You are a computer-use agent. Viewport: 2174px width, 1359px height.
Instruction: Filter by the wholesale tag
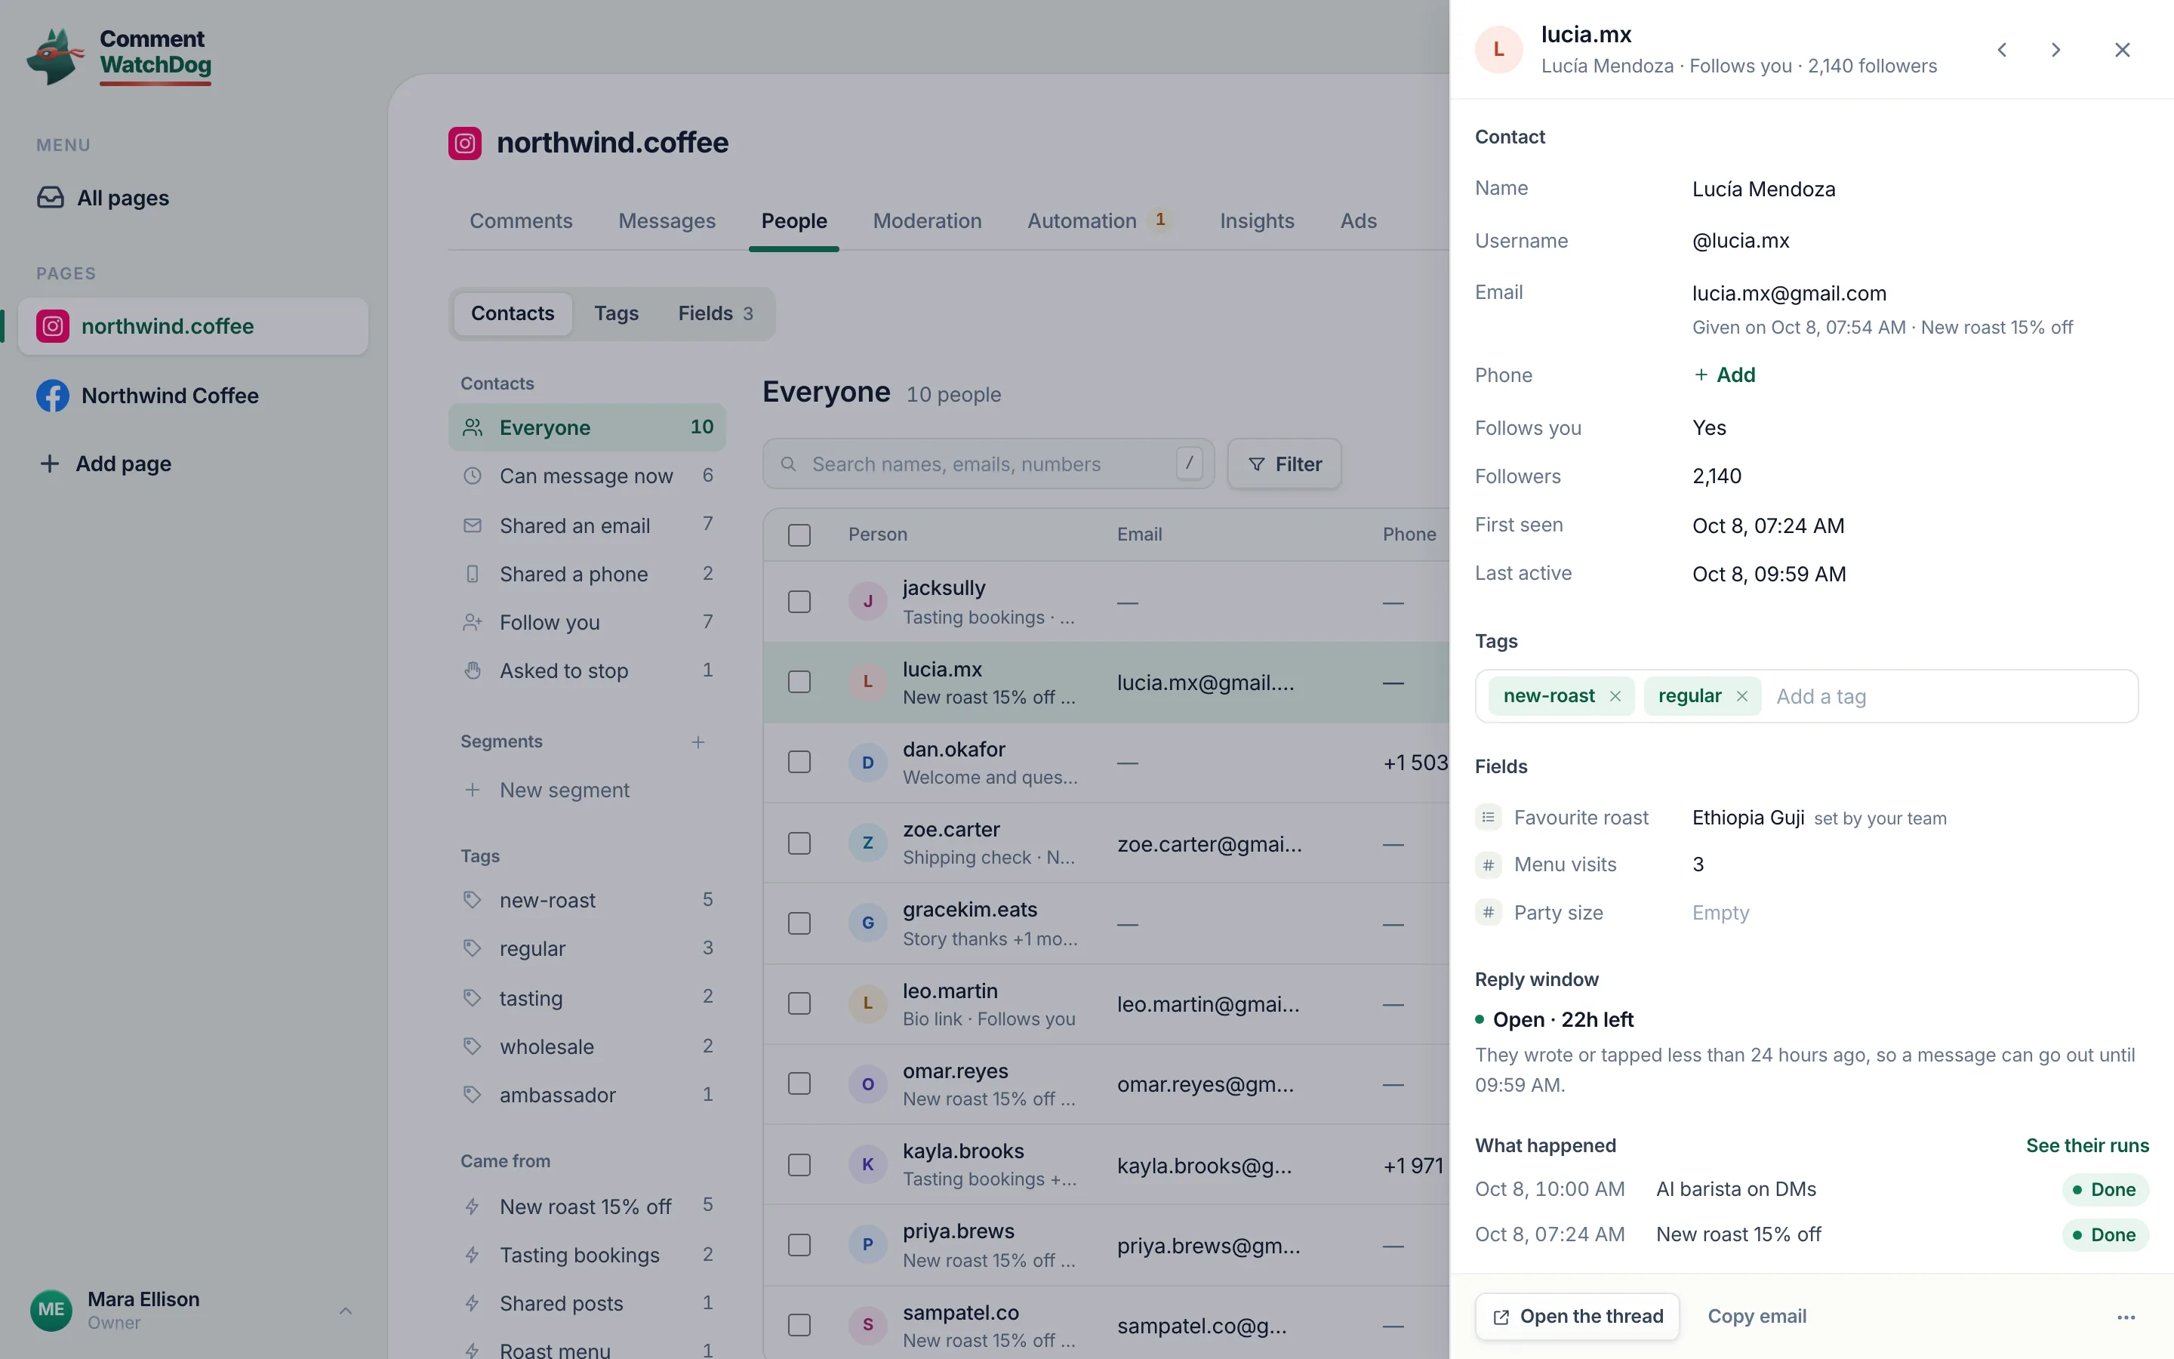[x=587, y=1046]
